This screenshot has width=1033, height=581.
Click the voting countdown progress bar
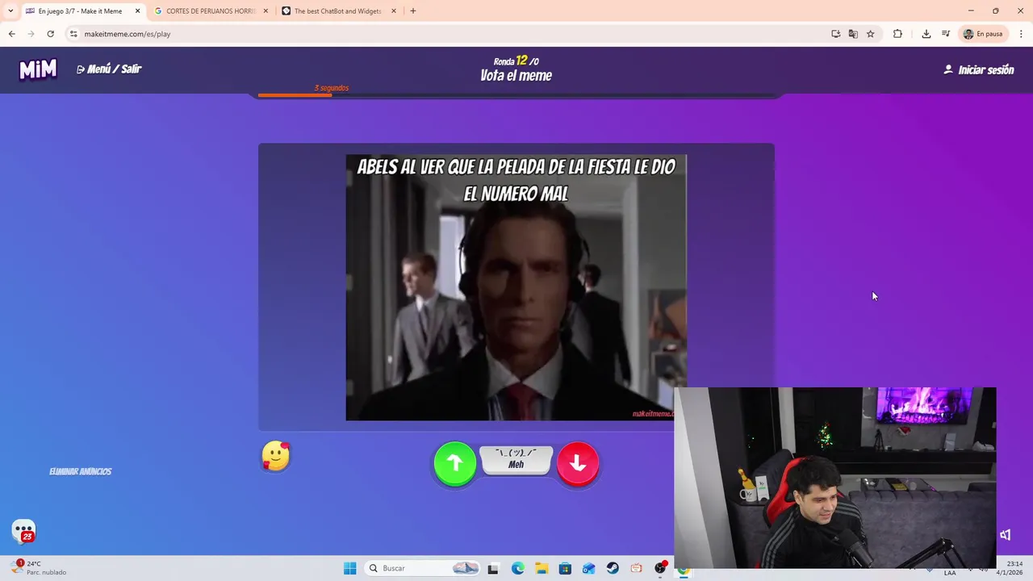[516, 95]
